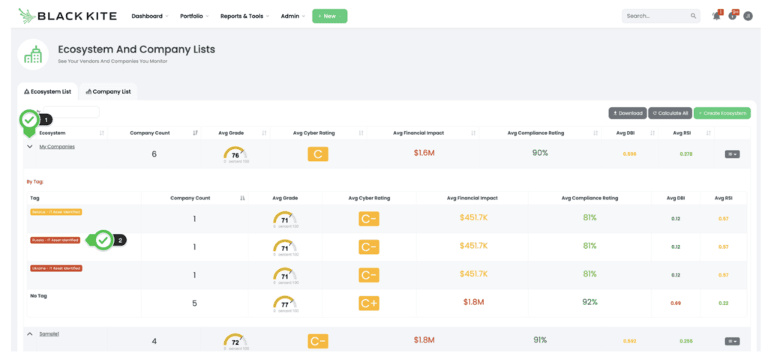This screenshot has width=768, height=353.
Task: Open the red-badged icon beside the bell
Action: pos(733,16)
